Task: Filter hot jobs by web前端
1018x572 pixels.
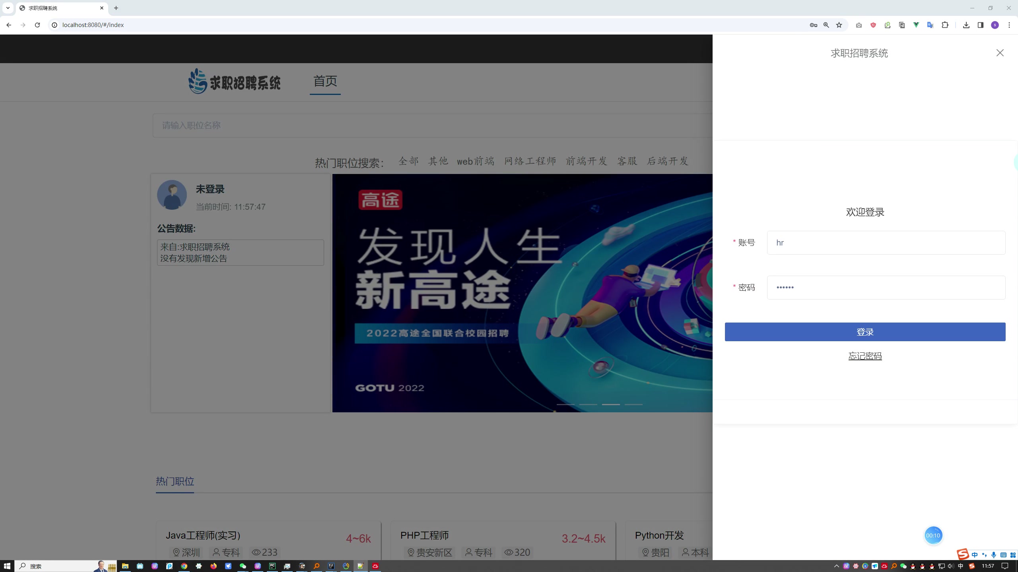Action: click(476, 161)
